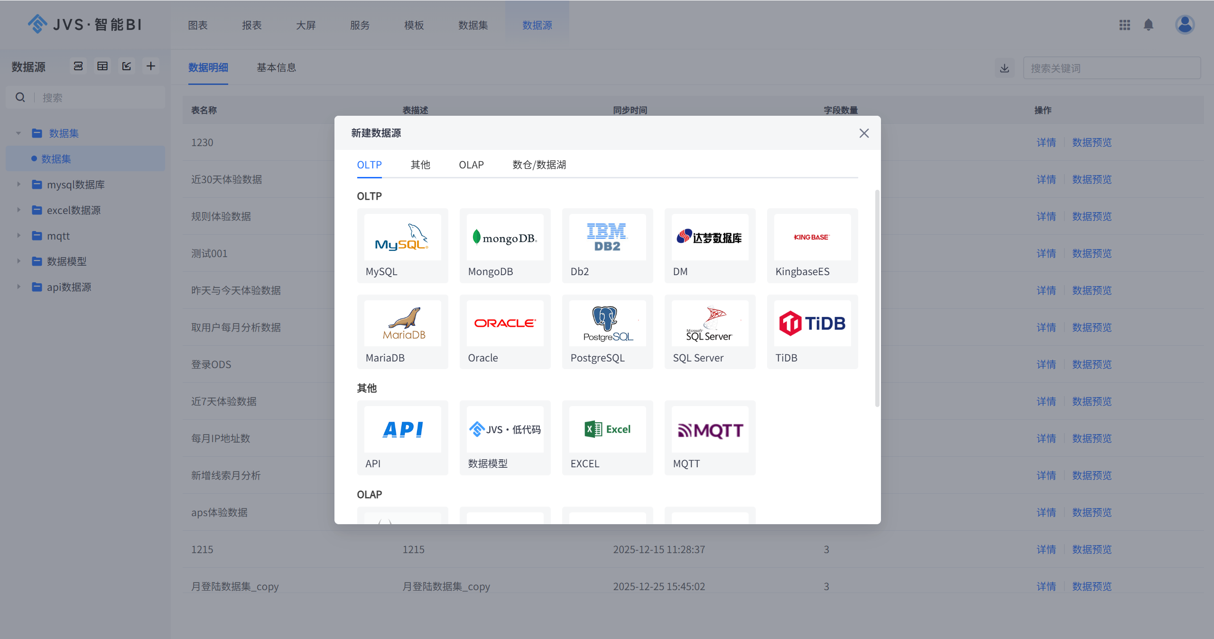Viewport: 1214px width, 639px height.
Task: Click the plus icon to add data source
Action: [151, 66]
